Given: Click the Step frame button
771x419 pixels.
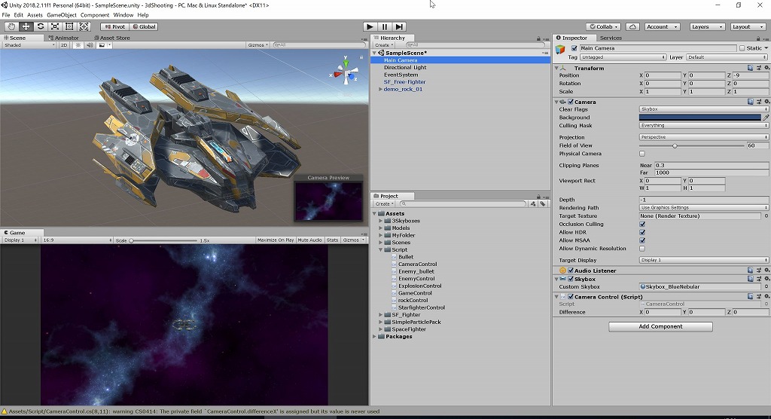Looking at the screenshot, I should coord(399,26).
